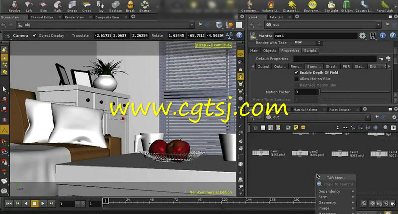
Task: Select the Creep shelf tool
Action: click(x=86, y=6)
